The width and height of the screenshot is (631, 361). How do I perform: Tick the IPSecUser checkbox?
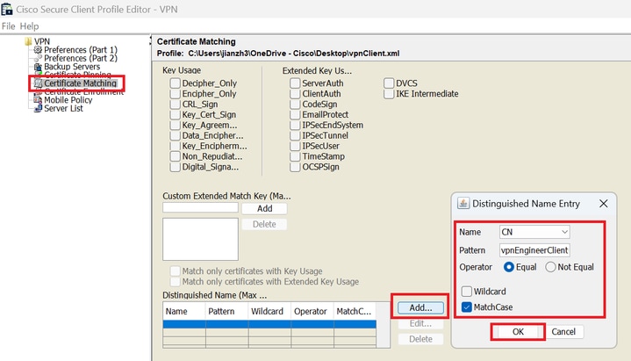(x=295, y=146)
